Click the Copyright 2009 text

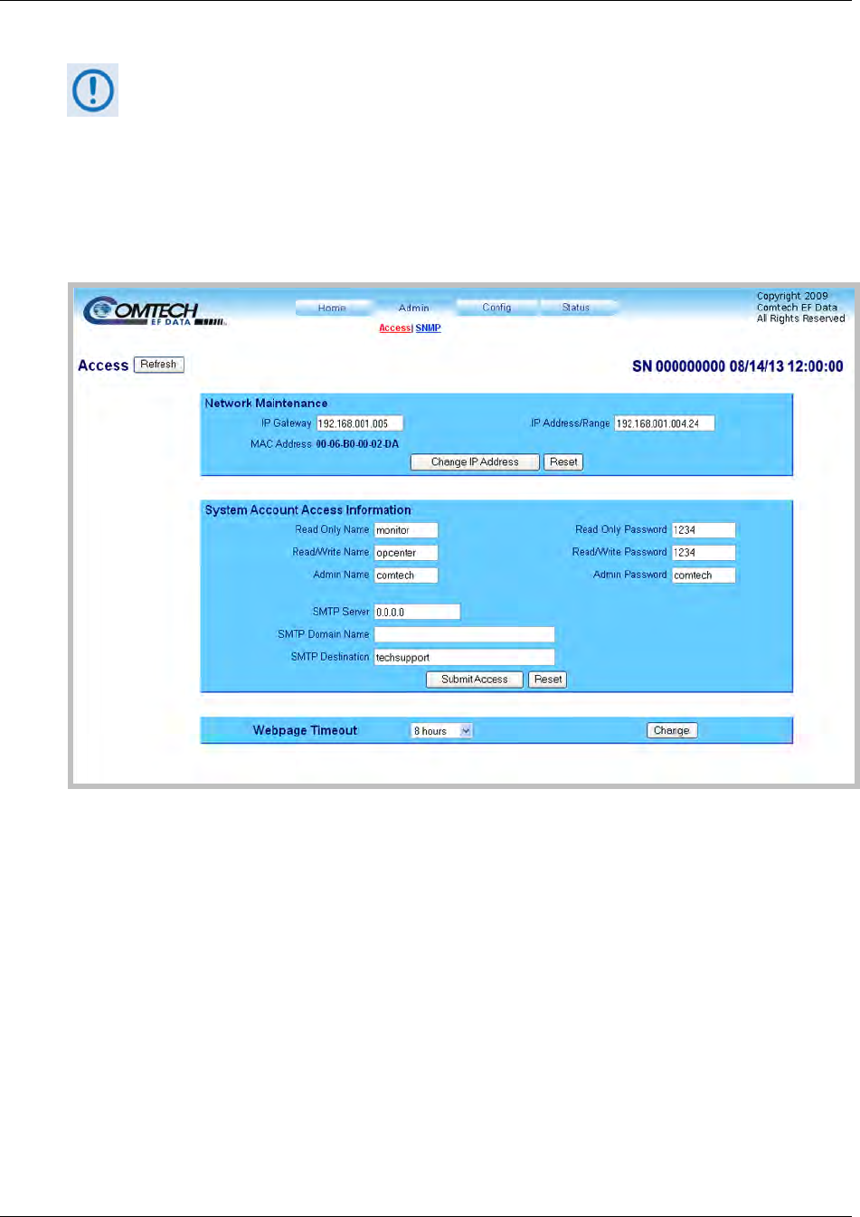click(x=792, y=296)
